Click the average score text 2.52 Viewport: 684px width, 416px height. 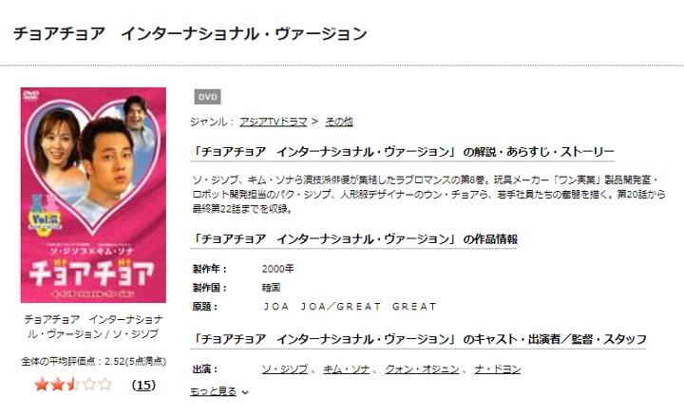click(x=115, y=361)
